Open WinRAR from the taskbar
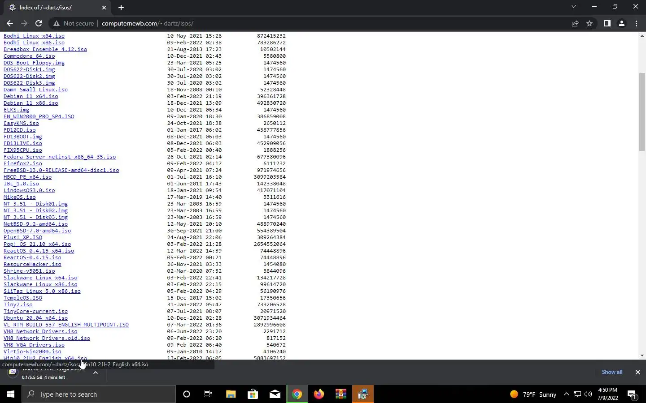 click(x=341, y=394)
